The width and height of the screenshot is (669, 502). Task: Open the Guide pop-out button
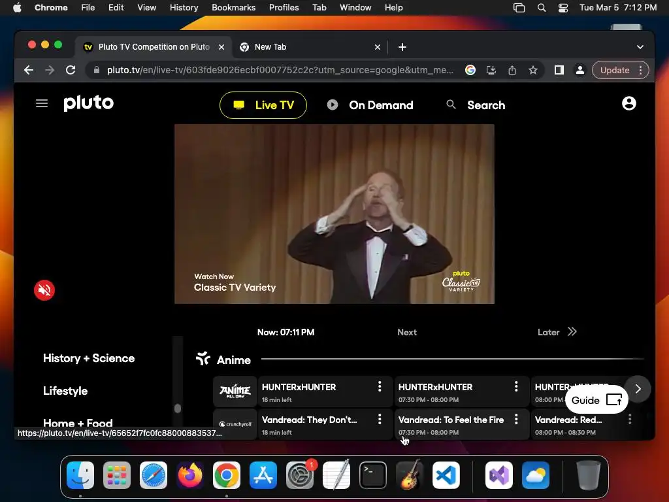[x=596, y=400]
